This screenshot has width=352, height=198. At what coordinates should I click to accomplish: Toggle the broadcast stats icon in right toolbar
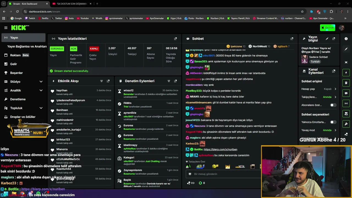(x=346, y=103)
